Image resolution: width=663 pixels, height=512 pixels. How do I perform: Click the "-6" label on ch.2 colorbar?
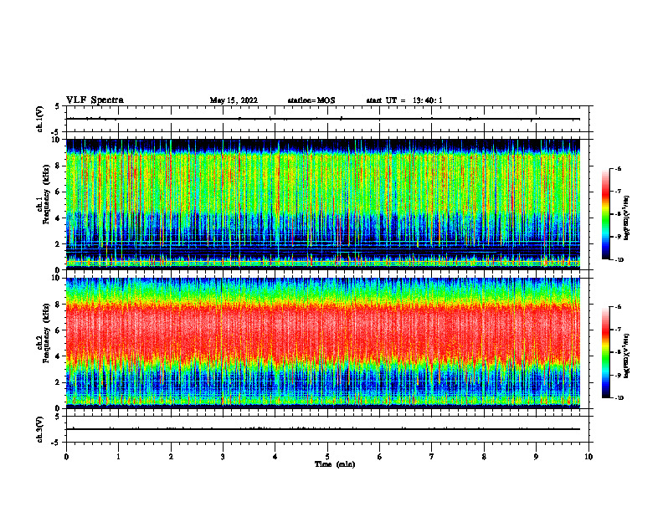[x=619, y=307]
